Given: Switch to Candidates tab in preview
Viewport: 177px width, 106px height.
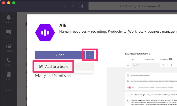Looking at the screenshot, I should tap(150, 60).
